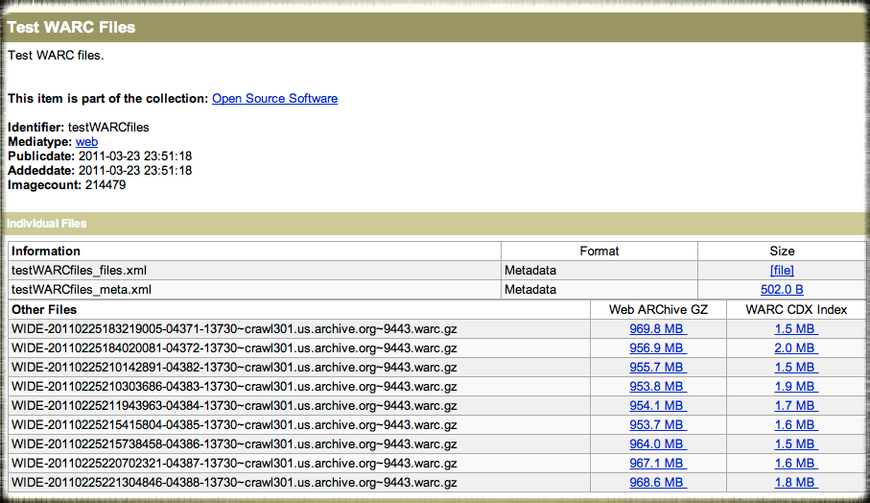Click the WIDE-20110225220702321-04387 file name
Viewport: 870px width, 503px height.
pyautogui.click(x=234, y=463)
